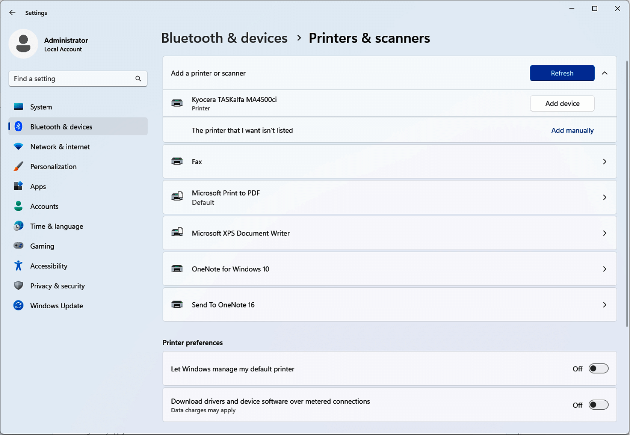
Task: Click the OneNote for Windows 10 printer icon
Action: (x=177, y=269)
